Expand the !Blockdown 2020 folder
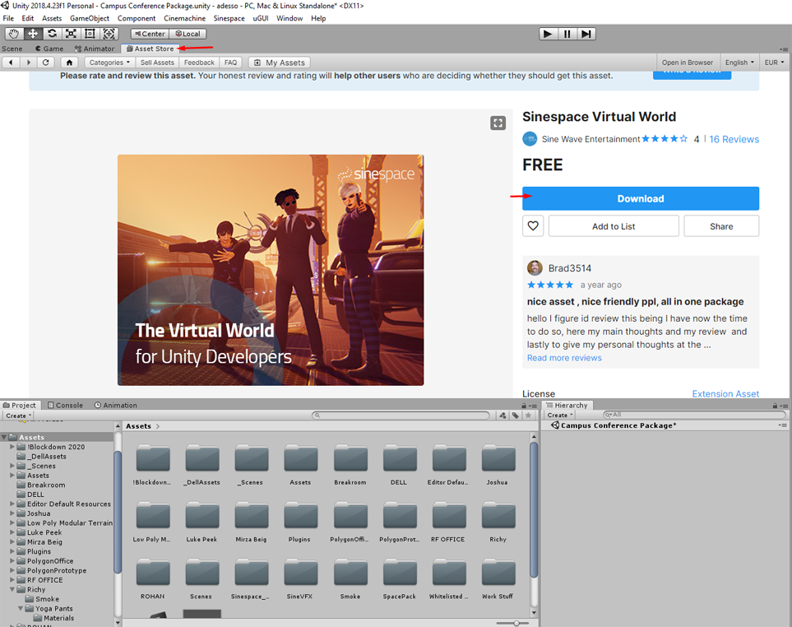The height and width of the screenshot is (627, 792). [12, 447]
